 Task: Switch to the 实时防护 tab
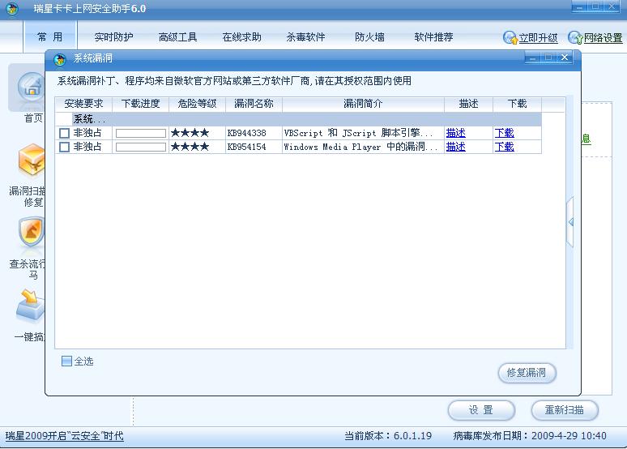[113, 37]
